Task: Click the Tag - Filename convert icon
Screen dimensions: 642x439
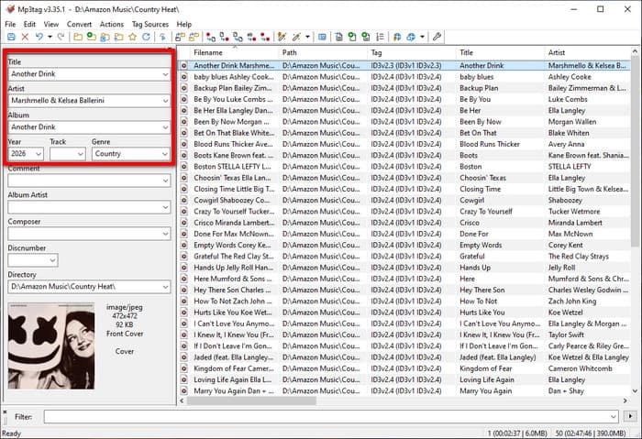Action: click(x=211, y=37)
